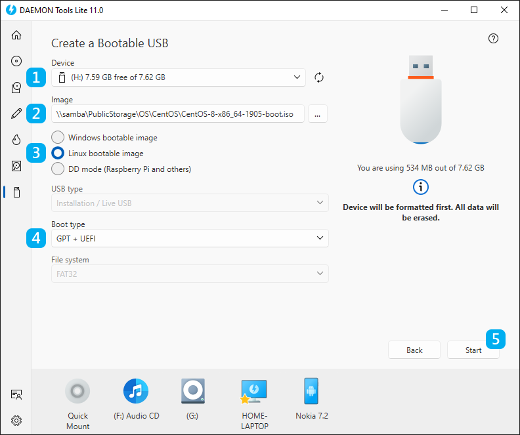Click 'You are using 534 MB' text

coord(420,168)
